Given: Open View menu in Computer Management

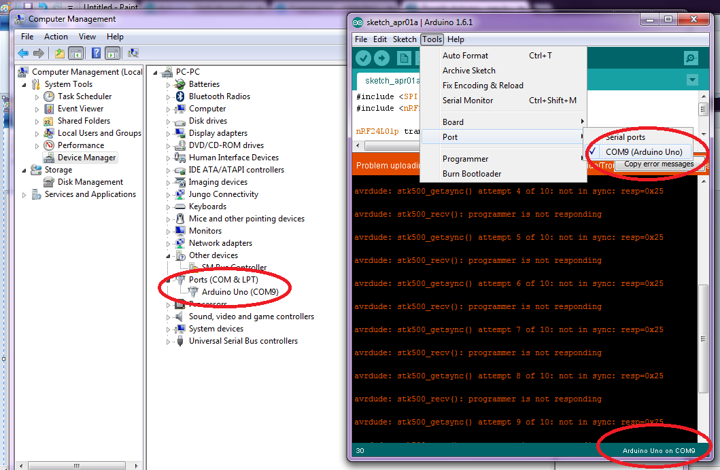Looking at the screenshot, I should [87, 37].
